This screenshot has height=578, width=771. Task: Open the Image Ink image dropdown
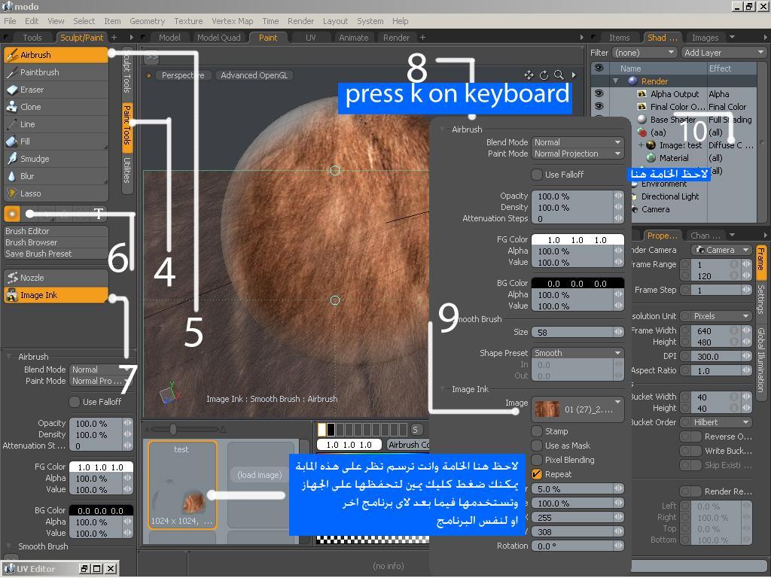[x=577, y=409]
